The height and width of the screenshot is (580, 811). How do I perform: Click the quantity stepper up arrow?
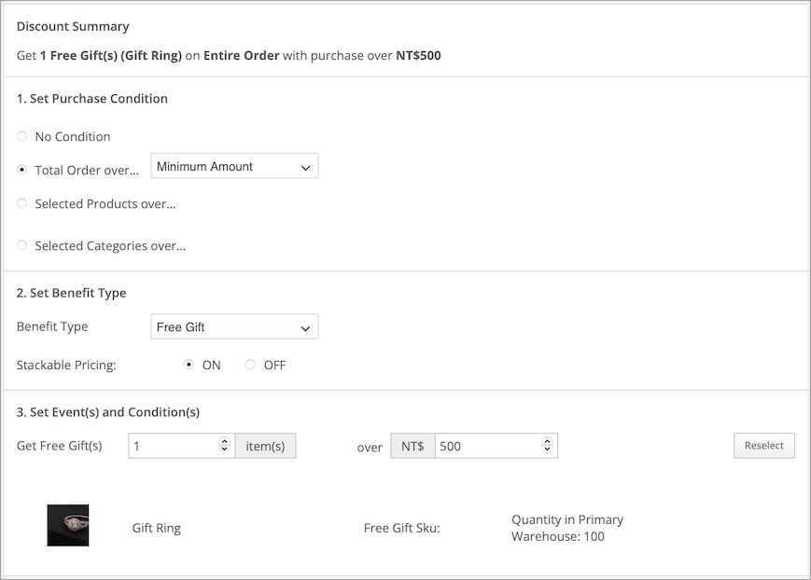pyautogui.click(x=225, y=441)
